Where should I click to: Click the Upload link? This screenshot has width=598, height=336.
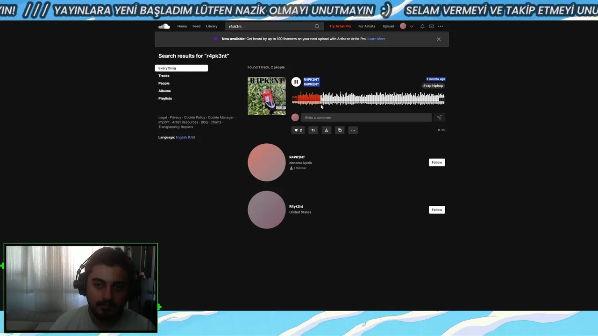click(x=388, y=26)
